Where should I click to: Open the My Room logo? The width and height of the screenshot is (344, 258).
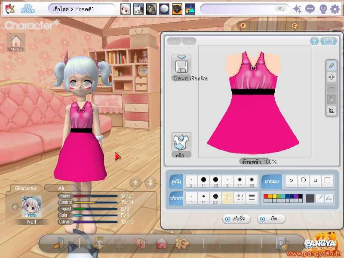(x=28, y=9)
